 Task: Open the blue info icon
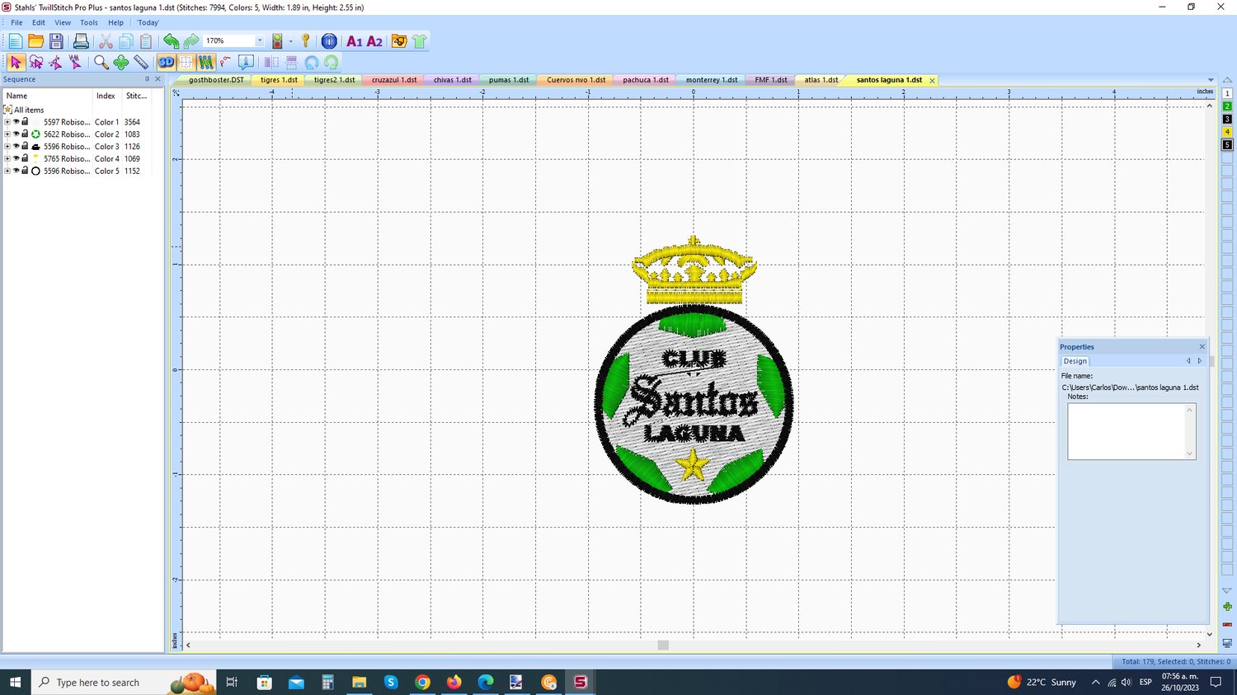coord(329,41)
